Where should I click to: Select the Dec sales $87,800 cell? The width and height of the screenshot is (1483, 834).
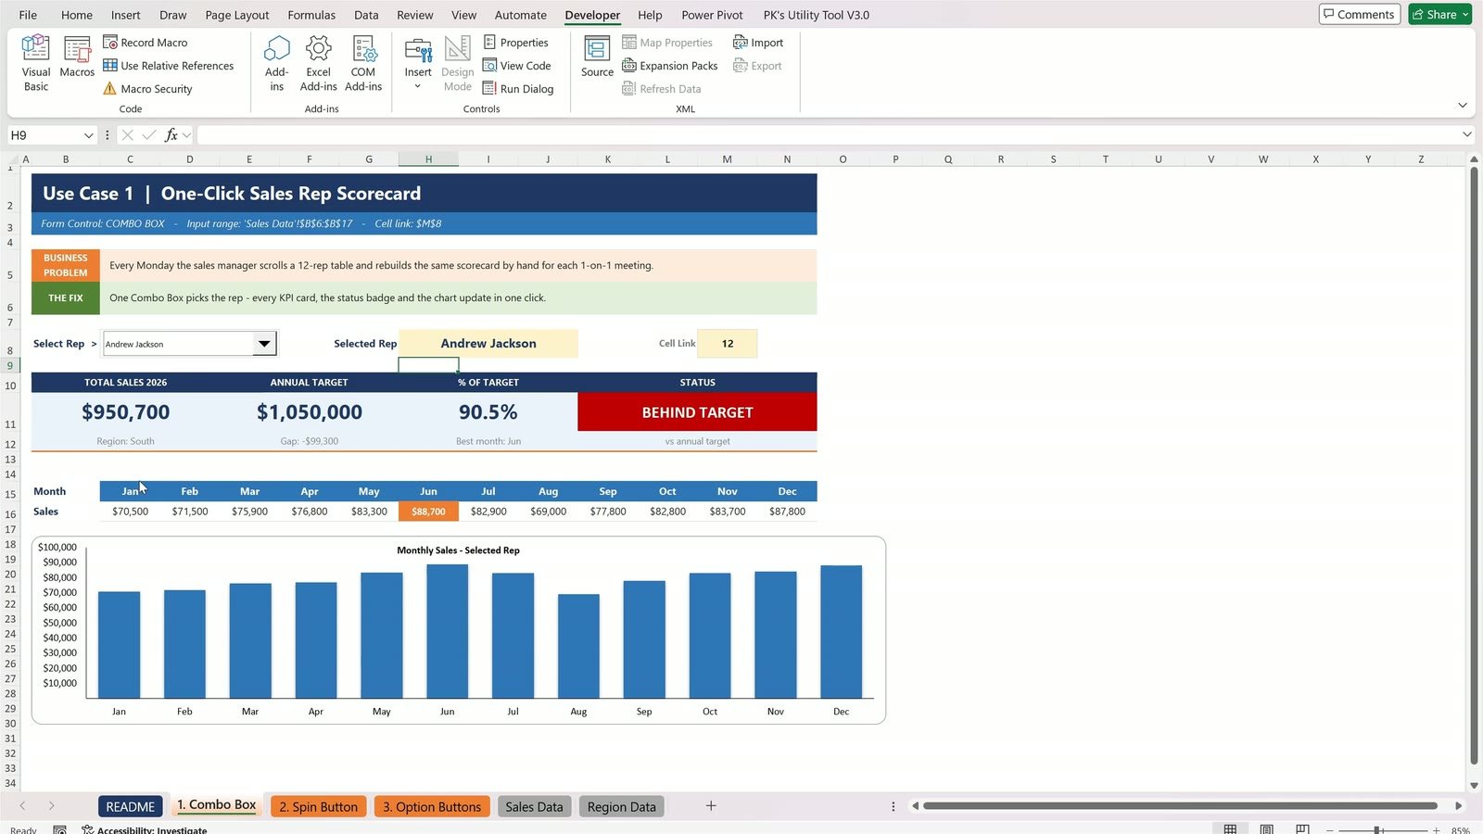click(x=787, y=512)
